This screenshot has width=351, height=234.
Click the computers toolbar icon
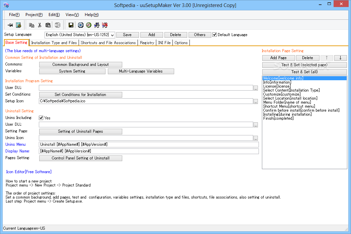(x=97, y=25)
